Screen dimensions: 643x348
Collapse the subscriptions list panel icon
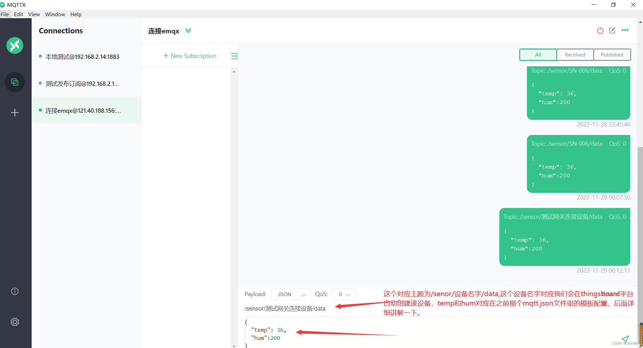(234, 56)
